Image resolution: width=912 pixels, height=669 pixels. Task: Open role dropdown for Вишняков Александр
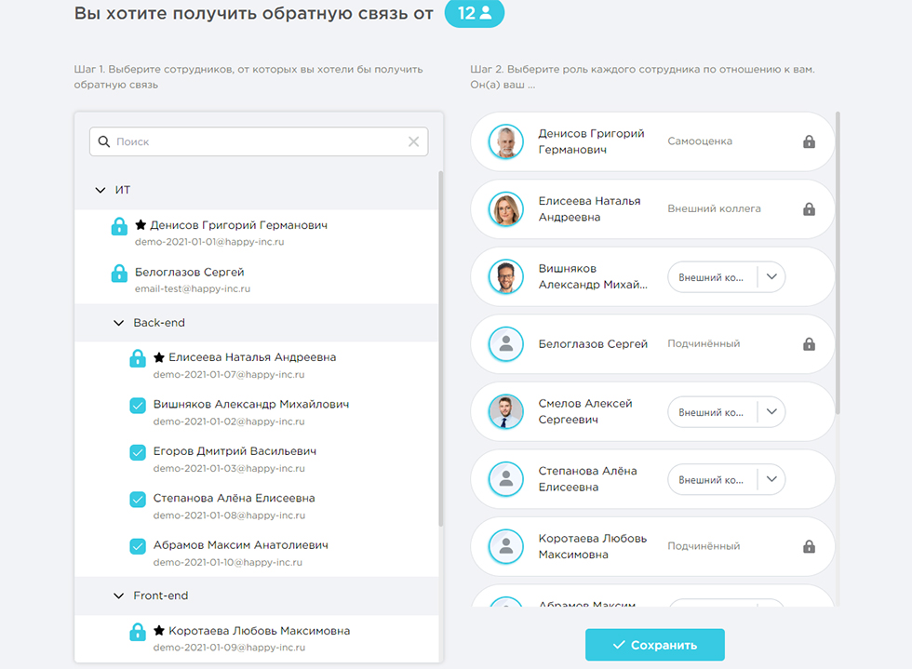771,277
